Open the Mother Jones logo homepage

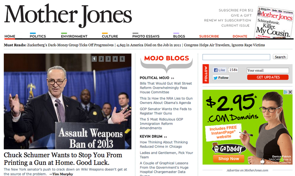68,16
